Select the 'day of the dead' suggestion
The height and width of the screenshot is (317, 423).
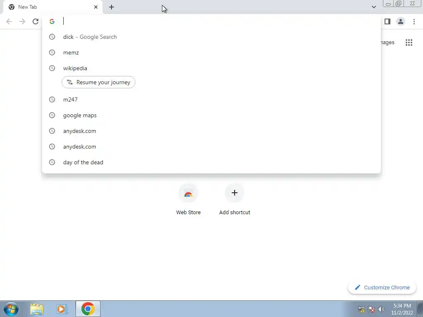click(x=211, y=162)
